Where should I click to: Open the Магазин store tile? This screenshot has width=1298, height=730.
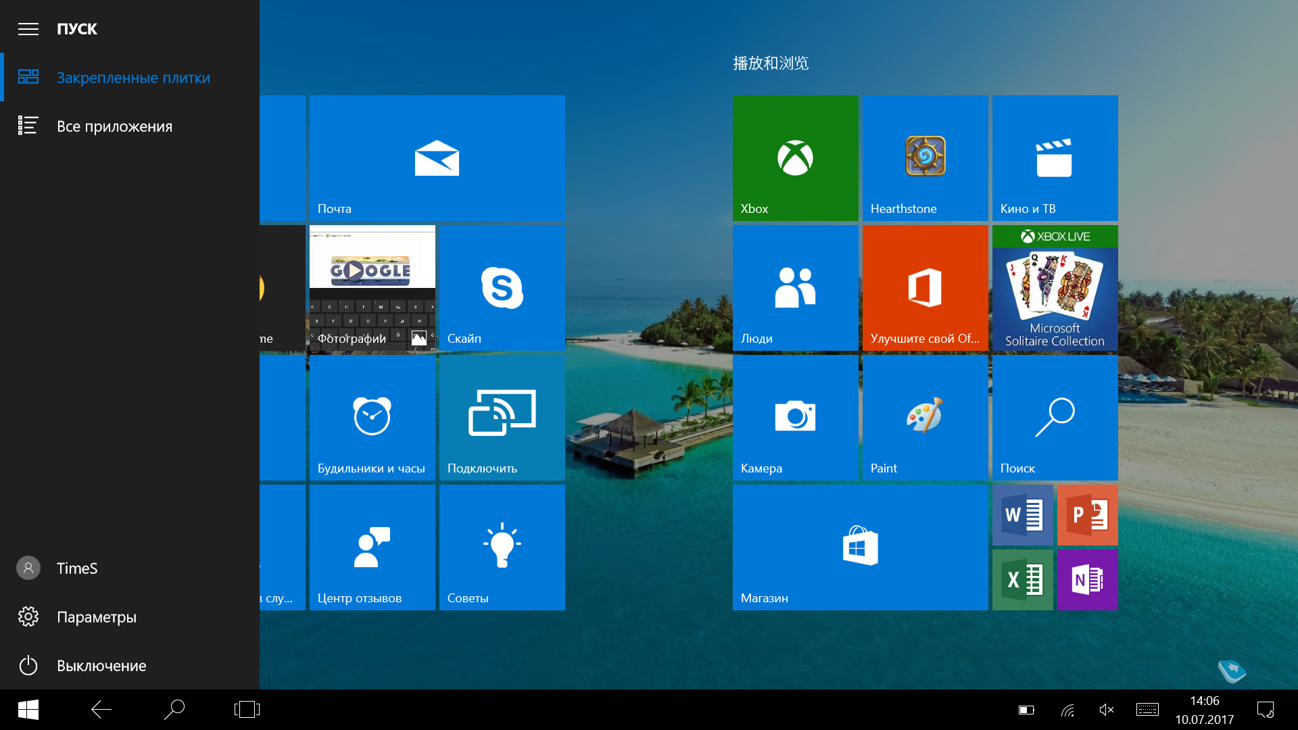(860, 547)
